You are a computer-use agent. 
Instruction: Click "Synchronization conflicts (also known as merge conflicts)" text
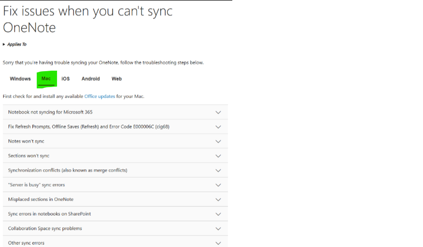[x=67, y=170]
